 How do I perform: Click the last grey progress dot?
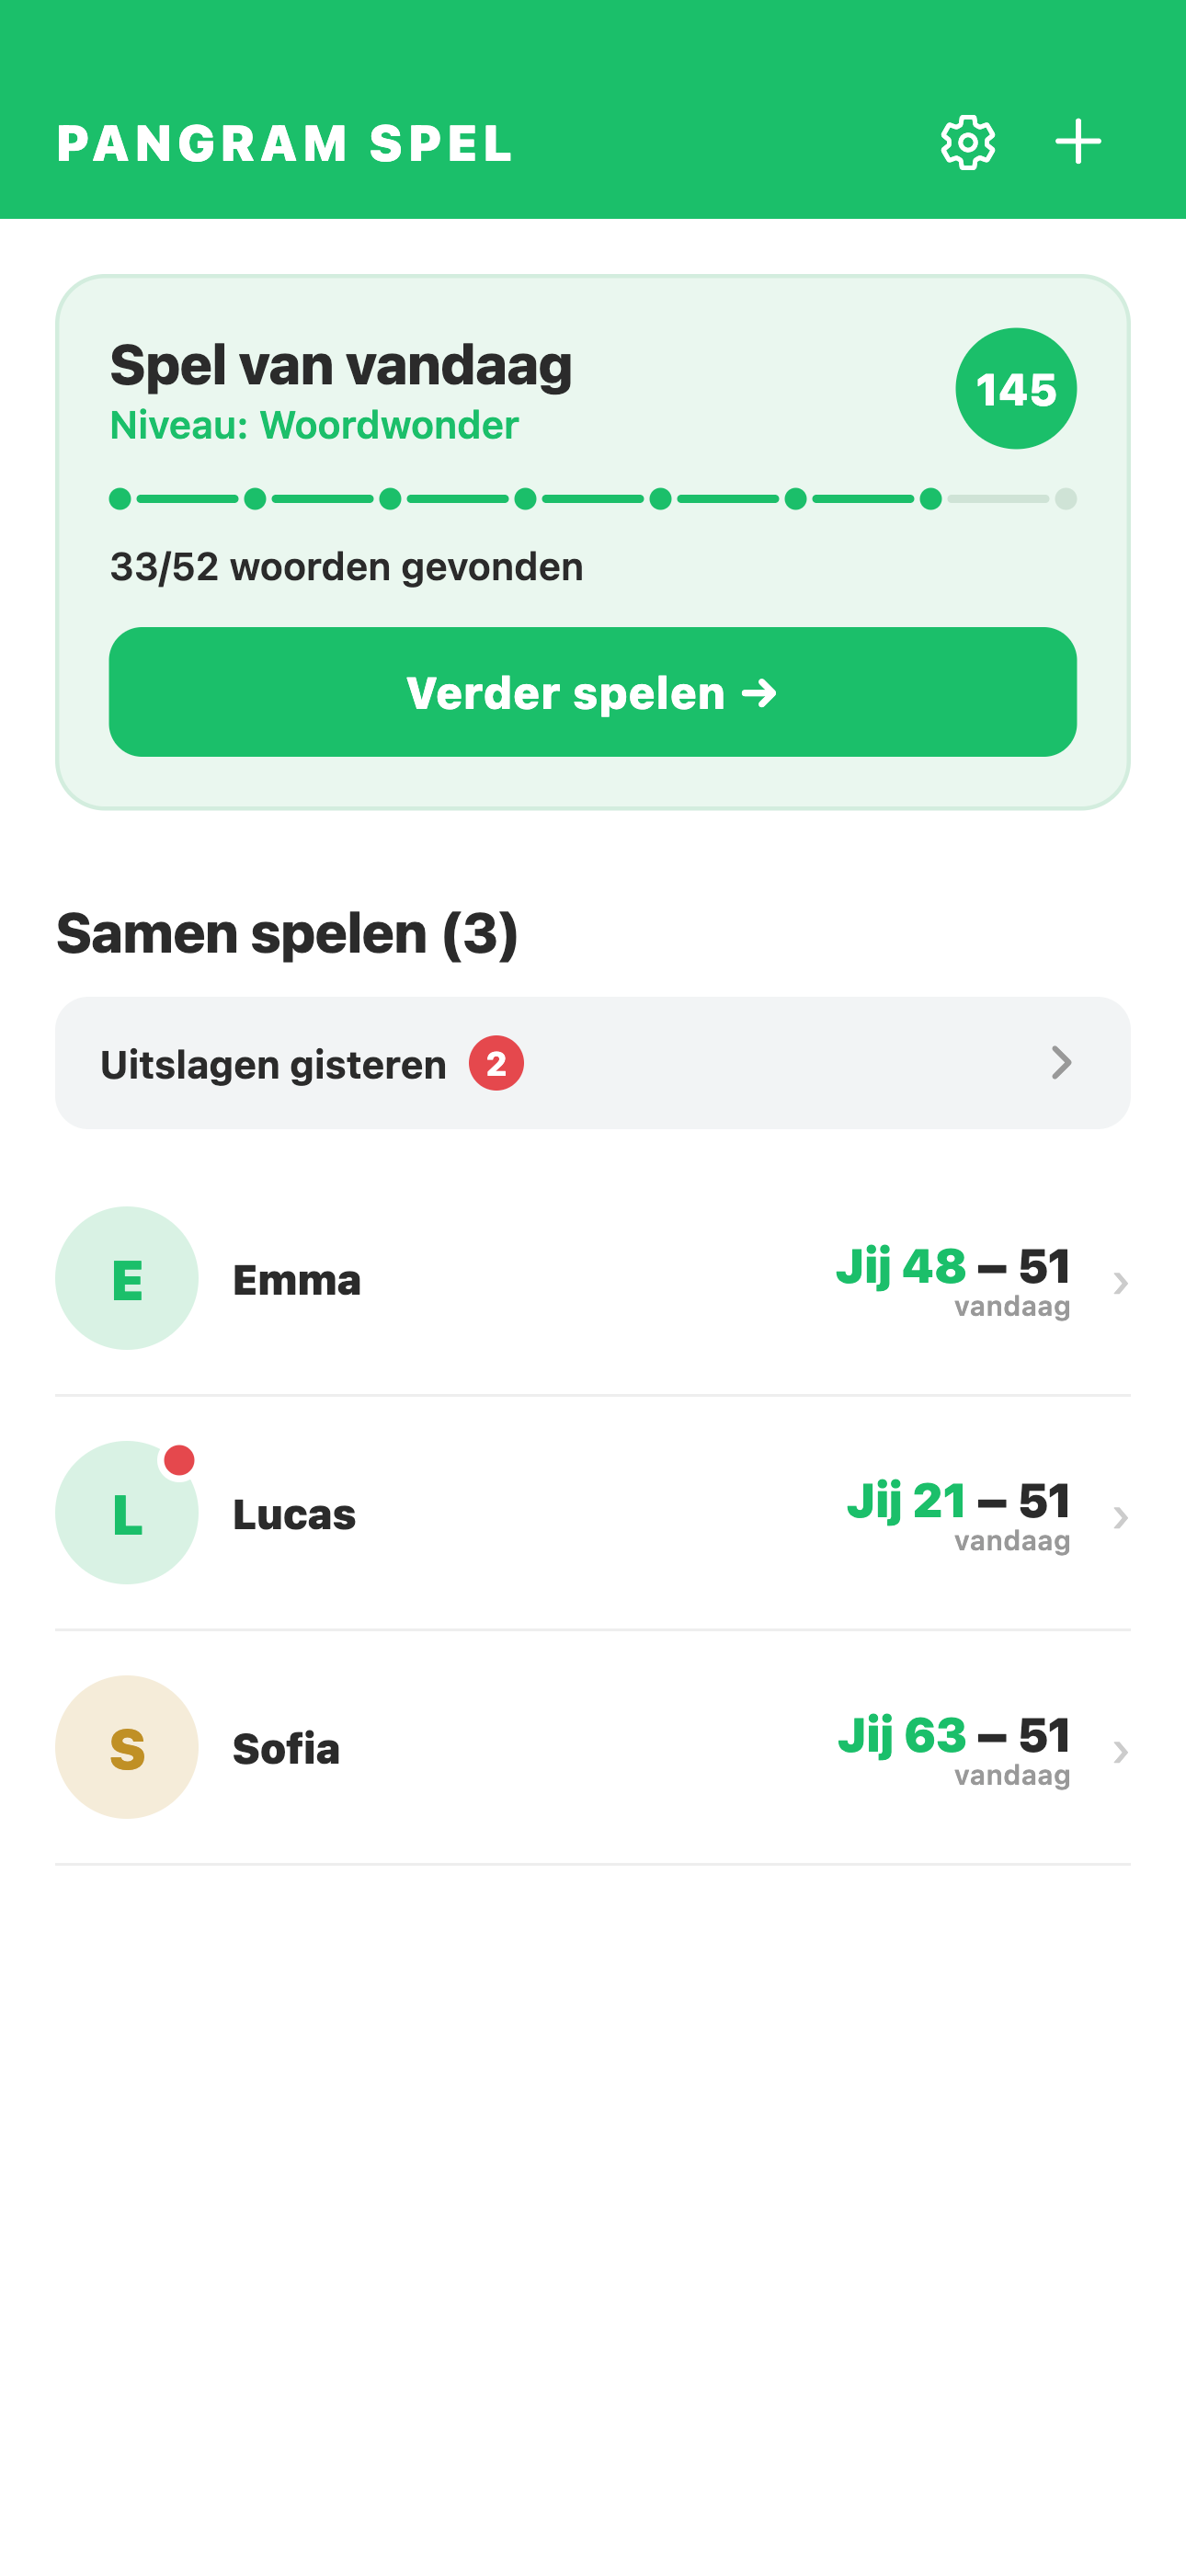(1066, 499)
